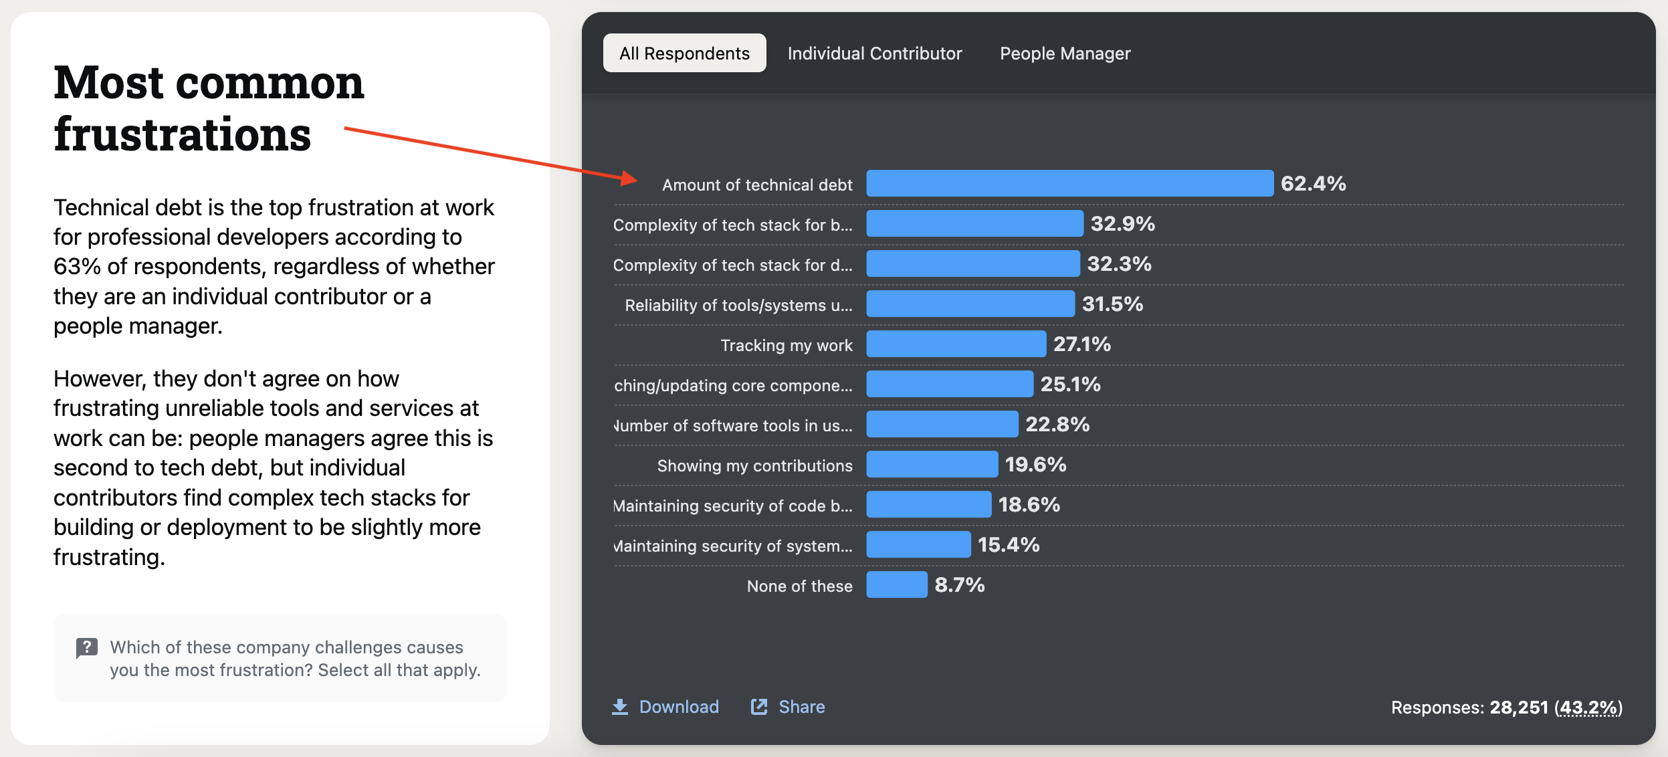Open the People Manager tab
Image resolution: width=1668 pixels, height=757 pixels.
pyautogui.click(x=1065, y=53)
